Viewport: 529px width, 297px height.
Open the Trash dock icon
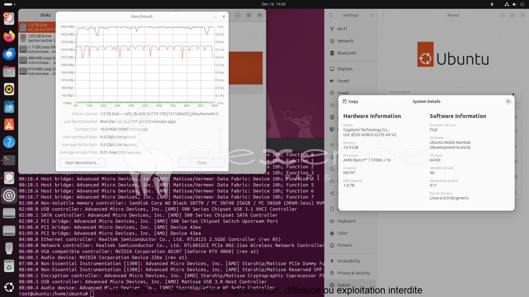(9, 266)
